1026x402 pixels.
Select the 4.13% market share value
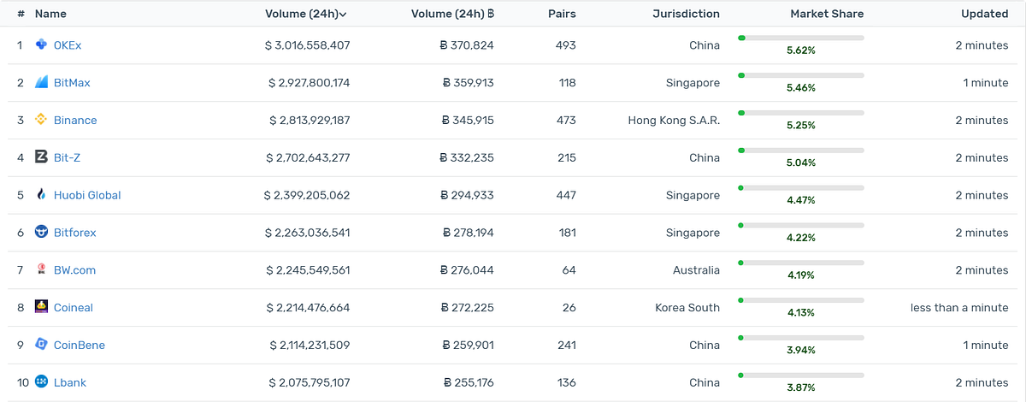[801, 313]
